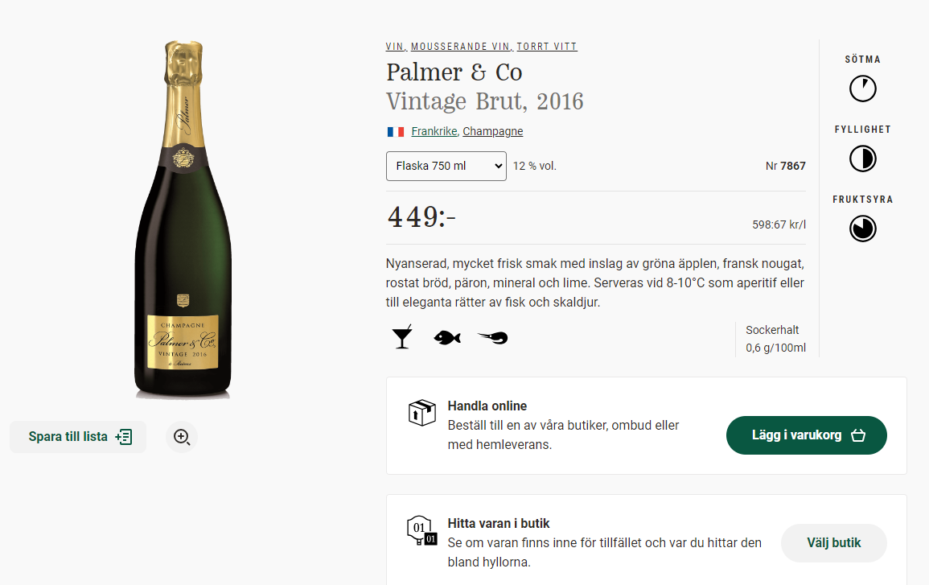Go to Mousserande vin breadcrumb
Screen dimensions: 929x585
point(461,47)
